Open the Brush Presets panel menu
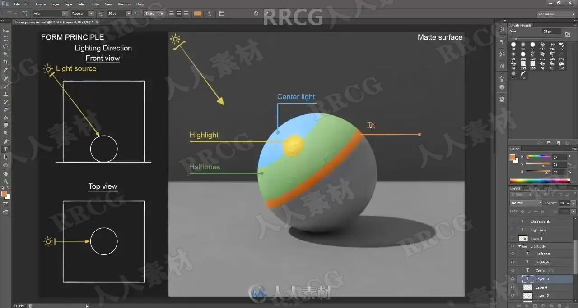Viewport: 578px width, 308px height. point(574,25)
